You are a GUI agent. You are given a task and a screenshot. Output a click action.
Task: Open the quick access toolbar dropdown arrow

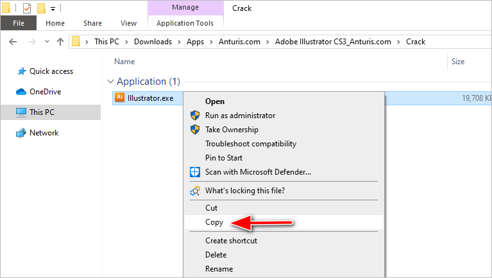(x=53, y=8)
